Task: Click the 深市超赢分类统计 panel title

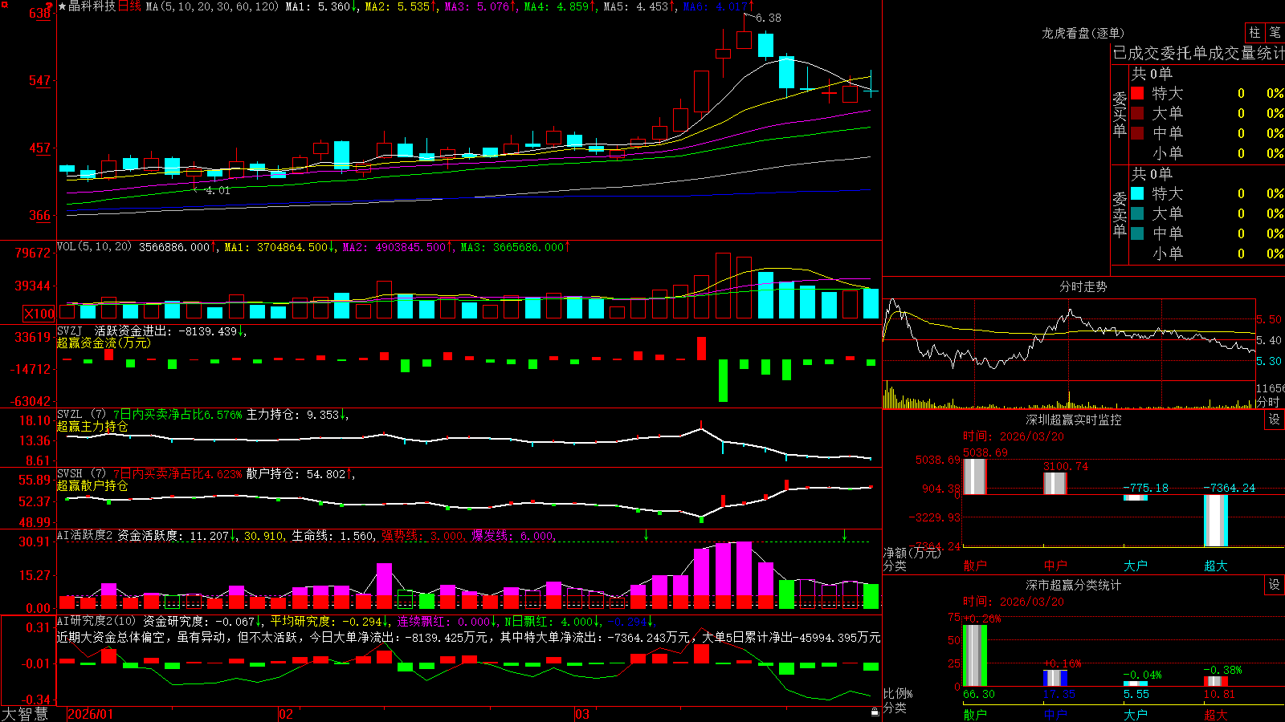Action: 1074,585
